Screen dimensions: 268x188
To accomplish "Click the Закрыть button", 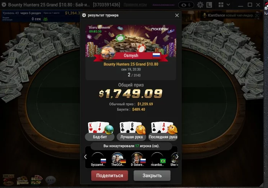I will [152, 175].
